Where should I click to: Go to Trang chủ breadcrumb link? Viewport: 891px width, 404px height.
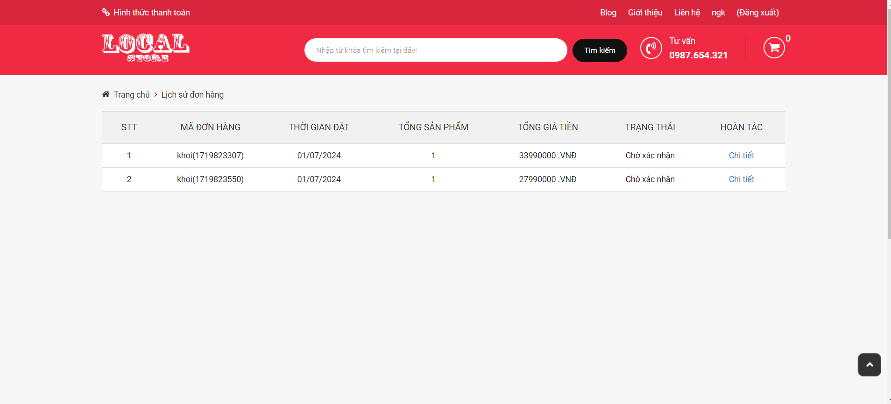(x=132, y=95)
